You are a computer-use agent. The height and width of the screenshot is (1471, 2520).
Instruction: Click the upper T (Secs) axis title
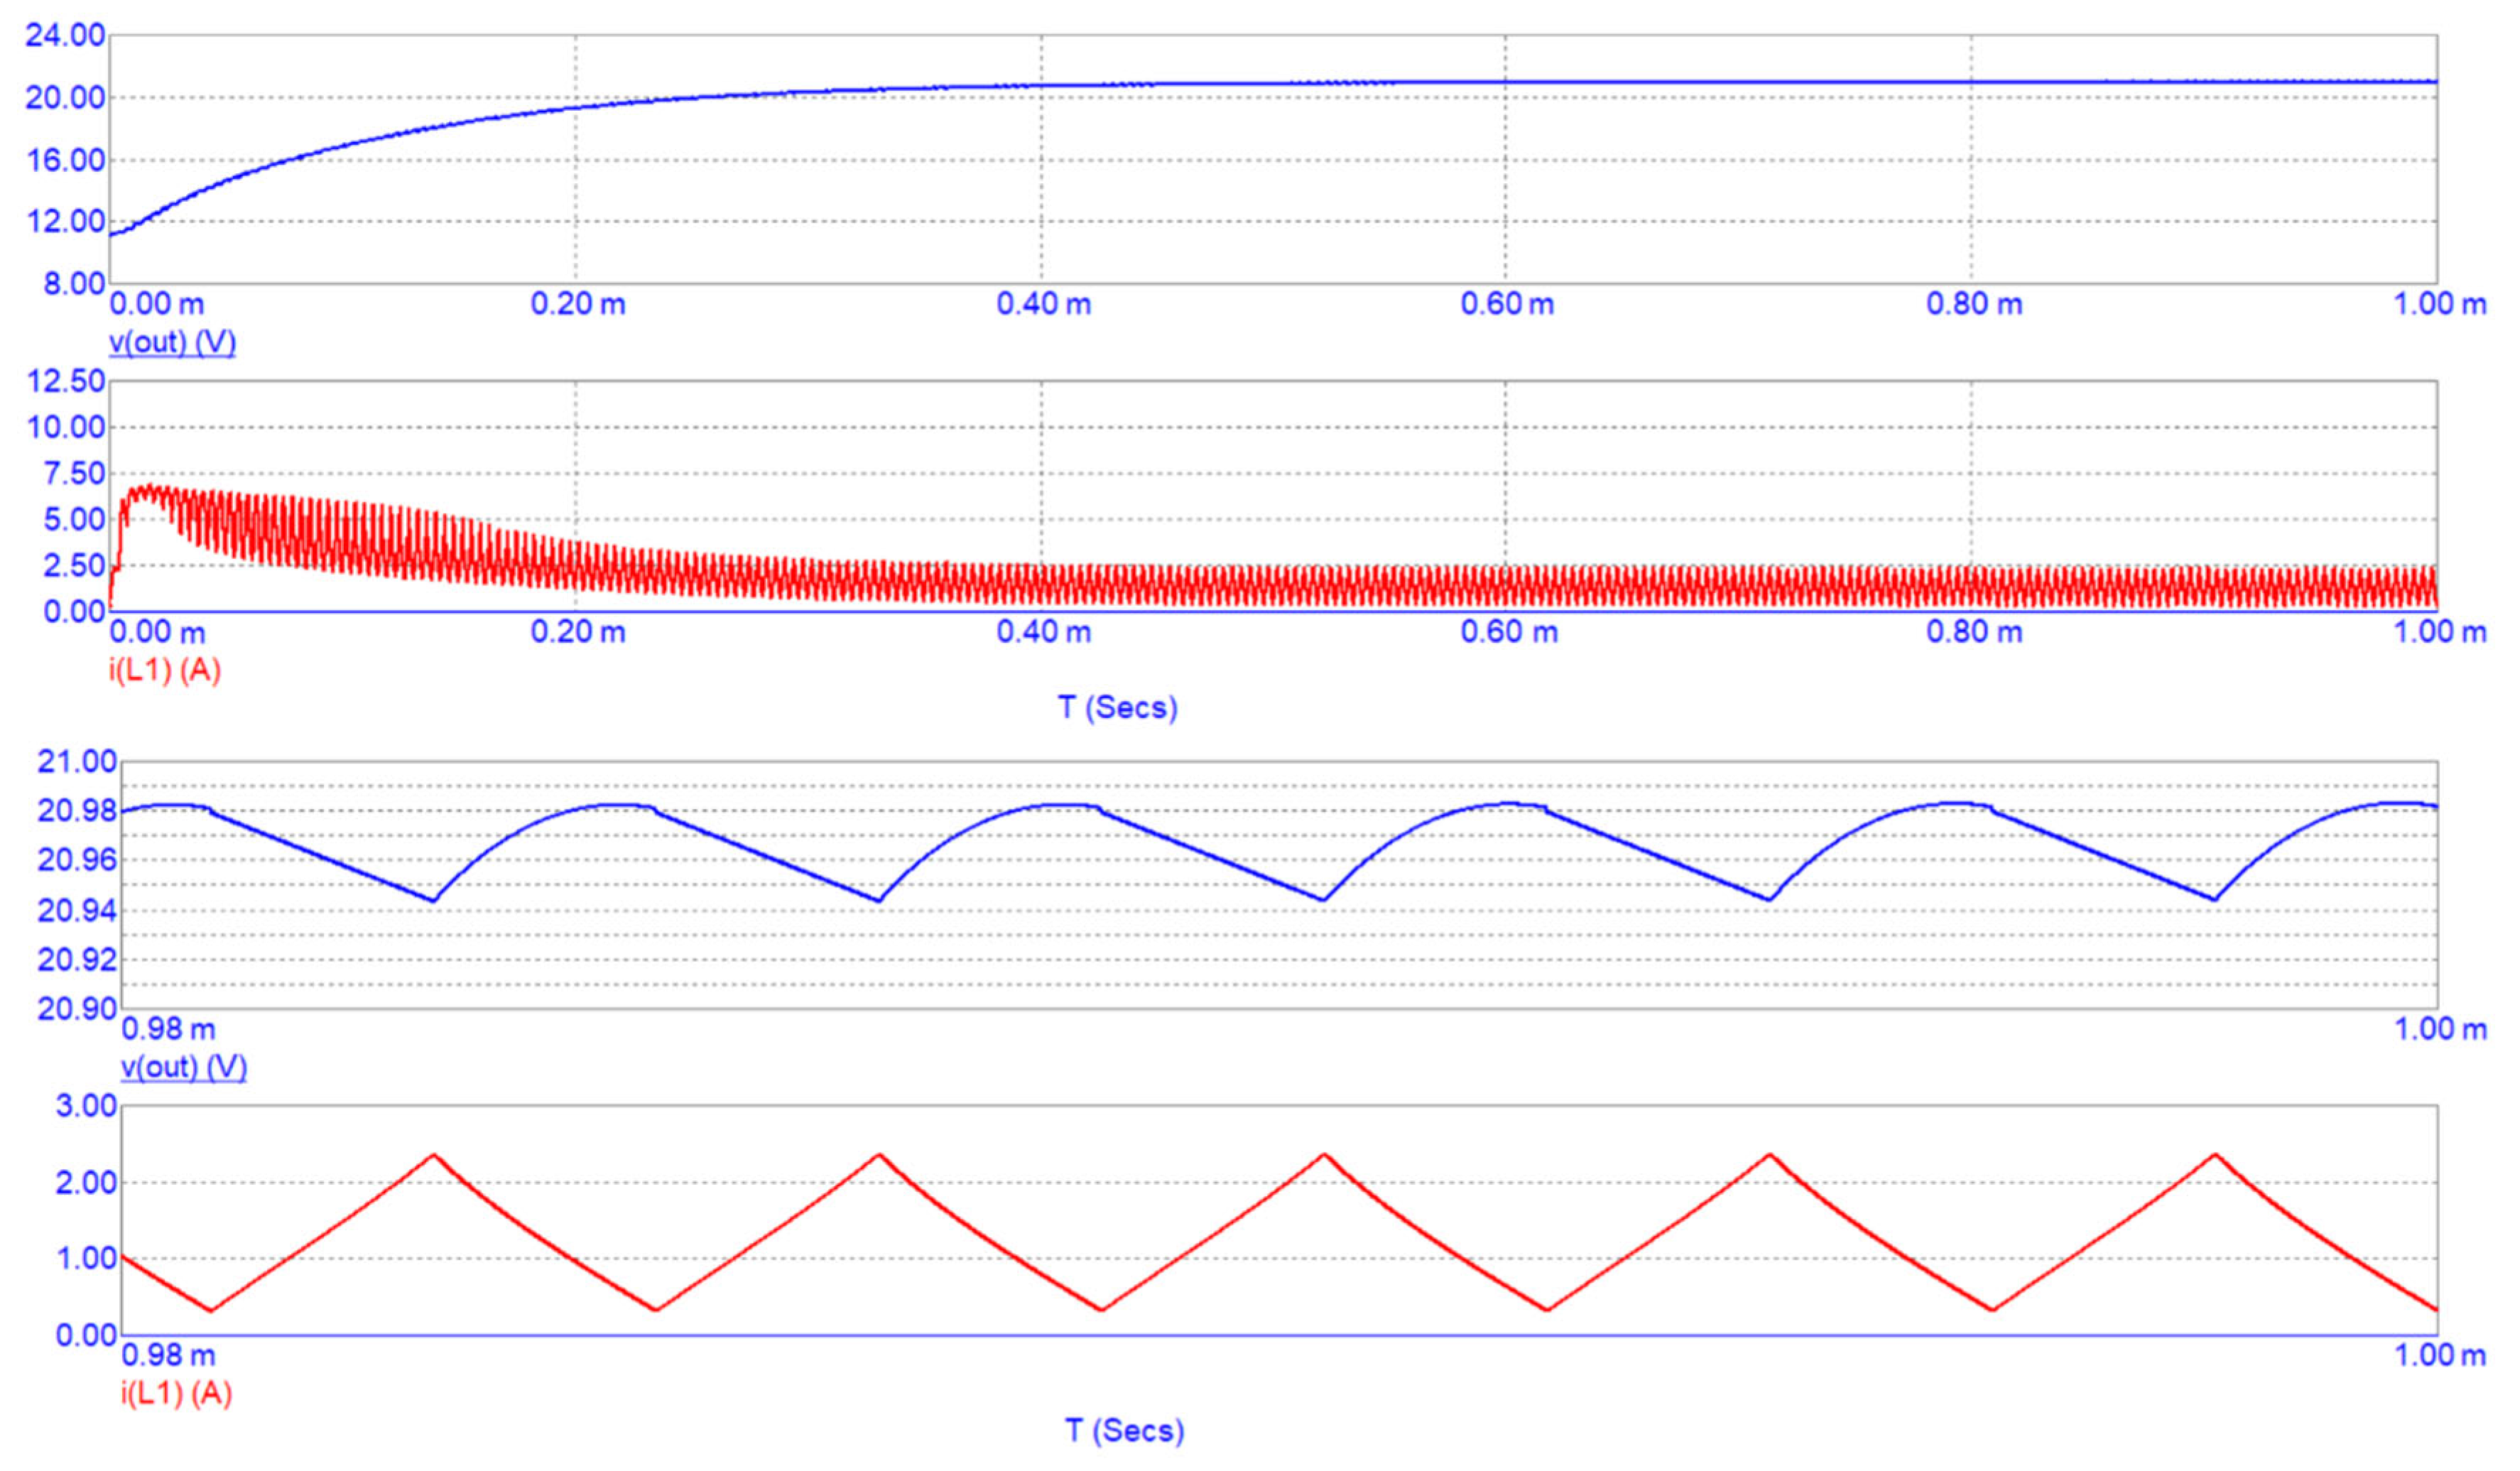1118,708
